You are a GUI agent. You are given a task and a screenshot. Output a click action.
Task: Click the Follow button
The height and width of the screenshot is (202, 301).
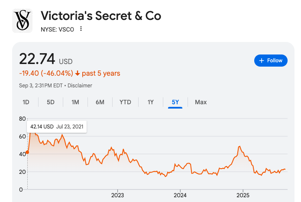(x=271, y=61)
